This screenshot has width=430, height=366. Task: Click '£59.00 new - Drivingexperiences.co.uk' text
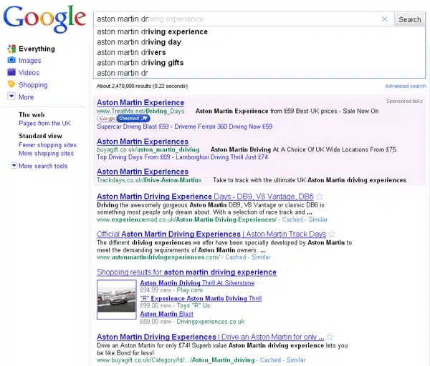pos(192,322)
